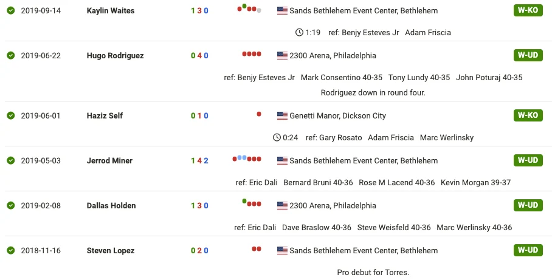552x280 pixels.
Task: Click clock icon next to 0:24 time
Action: pos(277,137)
